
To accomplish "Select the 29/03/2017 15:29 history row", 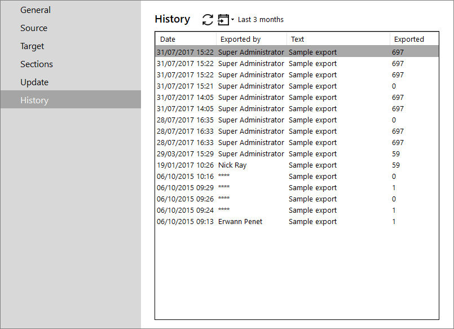I will pyautogui.click(x=297, y=154).
